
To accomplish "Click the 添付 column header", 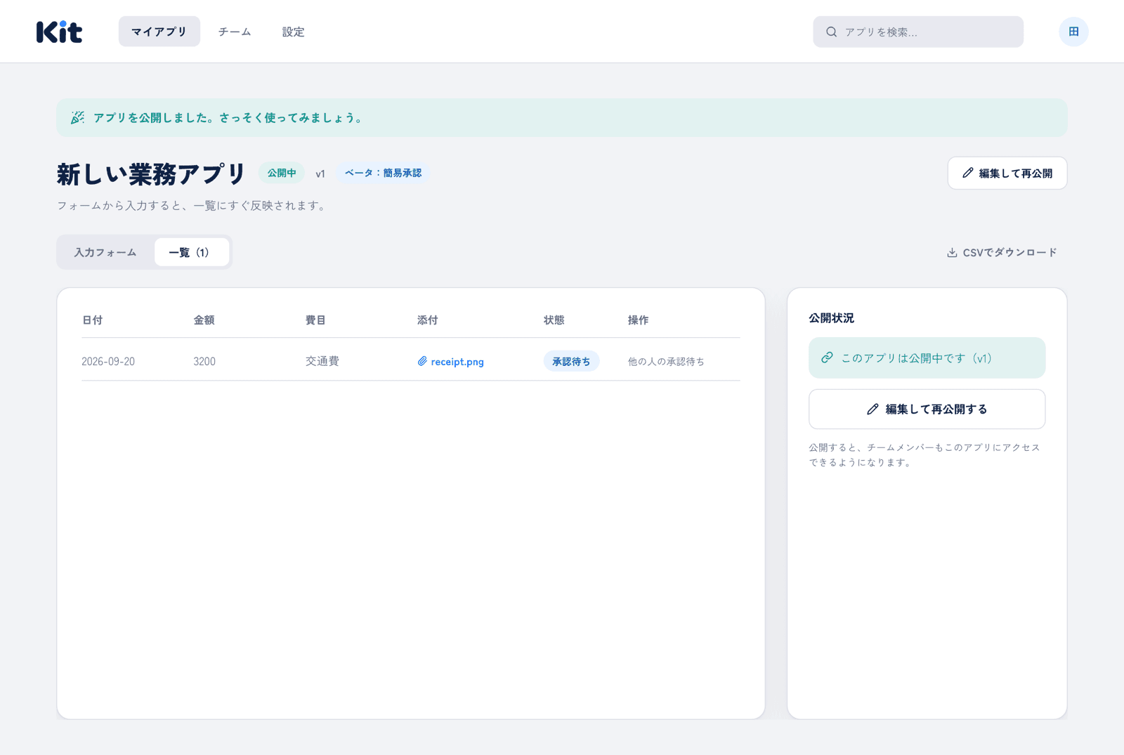I will (x=427, y=320).
